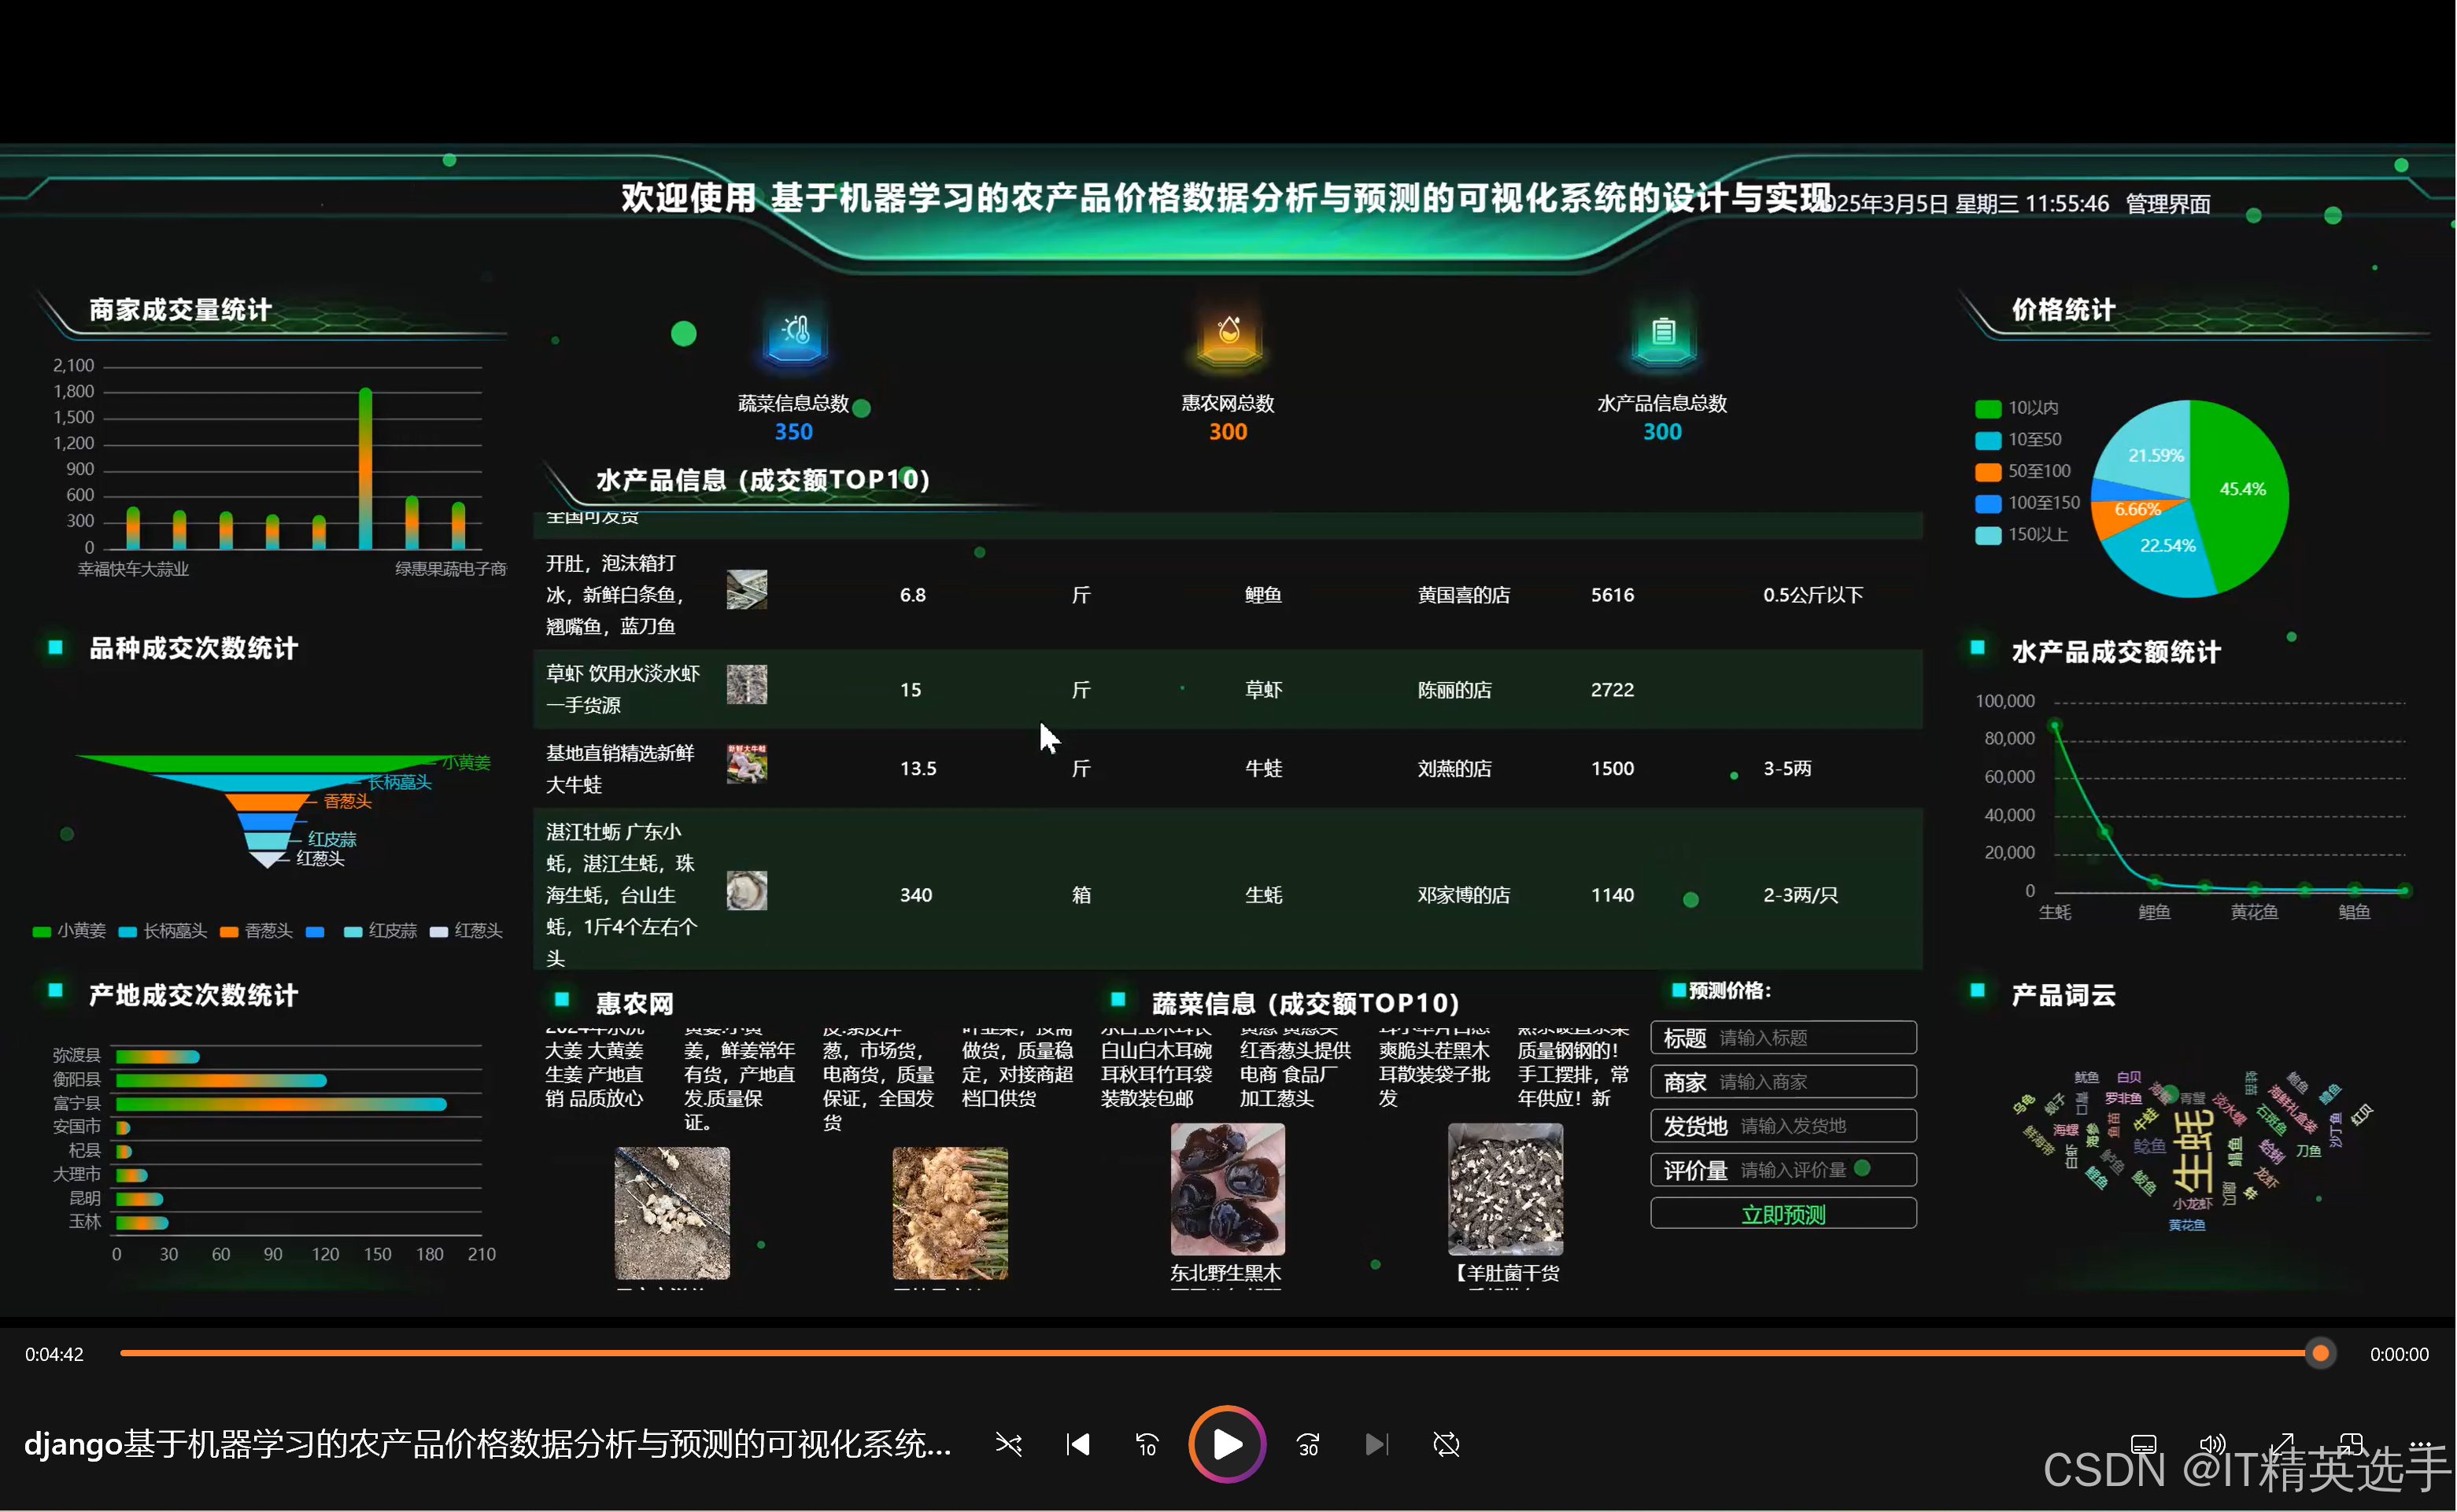Click the 黄花鱼 word in word cloud
This screenshot has height=1512, width=2457.
click(x=2187, y=1225)
